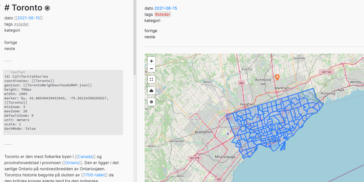Click the 'darkMode: false' code line

point(20,128)
